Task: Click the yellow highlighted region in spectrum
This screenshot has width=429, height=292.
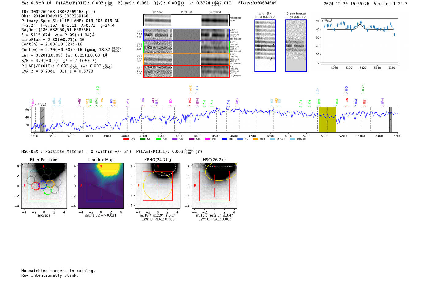Action: pyautogui.click(x=328, y=119)
